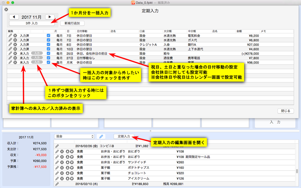Uncheck the 25日 給与 row checkbox

click(48, 53)
